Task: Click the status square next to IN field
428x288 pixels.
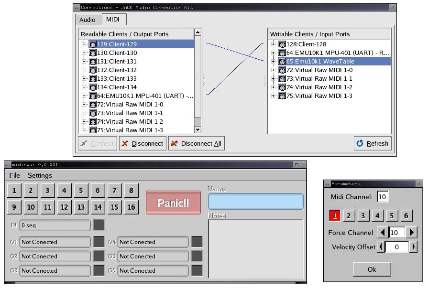Action: (x=99, y=225)
